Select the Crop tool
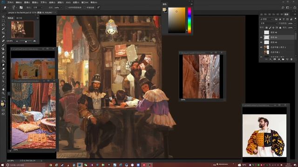This screenshot has height=167, width=298. click(3, 33)
